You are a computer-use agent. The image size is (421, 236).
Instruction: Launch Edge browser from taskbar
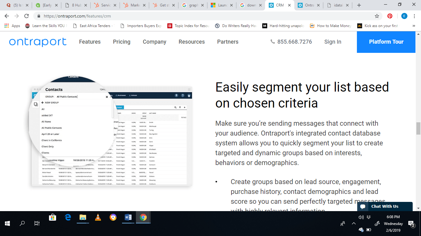point(68,218)
